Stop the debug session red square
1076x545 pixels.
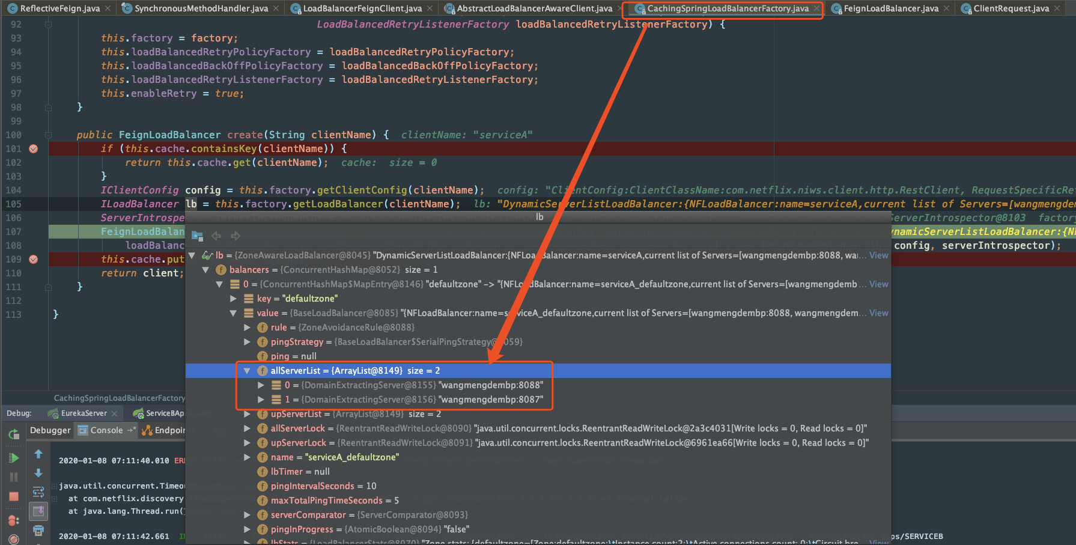[x=13, y=496]
